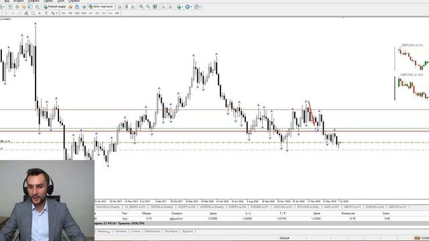Select the text label tool
429x241 pixels.
click(46, 13)
